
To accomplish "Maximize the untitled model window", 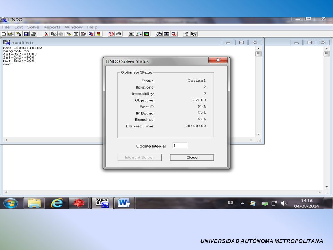I will 241,43.
